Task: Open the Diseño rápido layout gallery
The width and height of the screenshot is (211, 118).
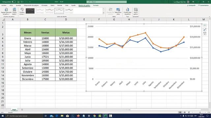Action: point(15,11)
